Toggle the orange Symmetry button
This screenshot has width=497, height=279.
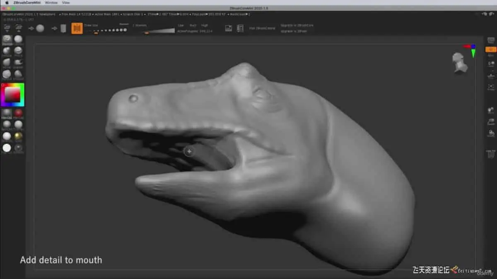tap(77, 28)
